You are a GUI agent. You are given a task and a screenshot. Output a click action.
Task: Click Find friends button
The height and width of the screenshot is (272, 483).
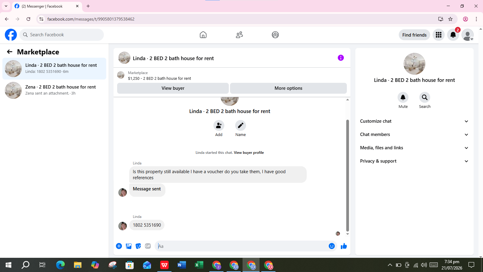coord(414,35)
